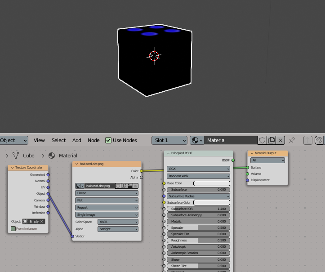Click fake user shield in image node

118,186
